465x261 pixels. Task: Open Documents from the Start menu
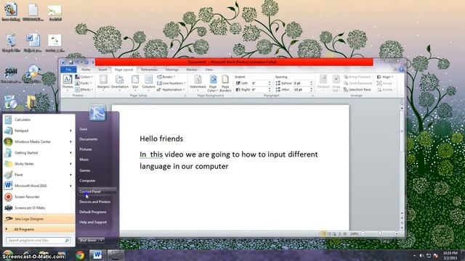pos(97,139)
